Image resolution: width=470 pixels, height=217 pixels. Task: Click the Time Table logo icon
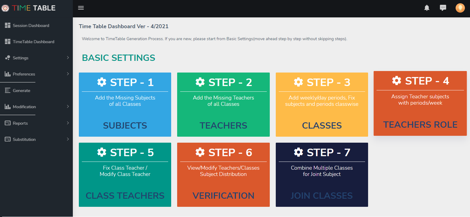5,8
